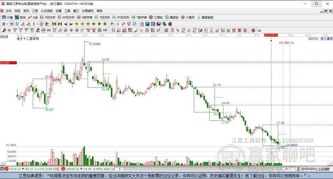Enable the hand pan tool
The height and width of the screenshot is (179, 333).
[x=112, y=24]
